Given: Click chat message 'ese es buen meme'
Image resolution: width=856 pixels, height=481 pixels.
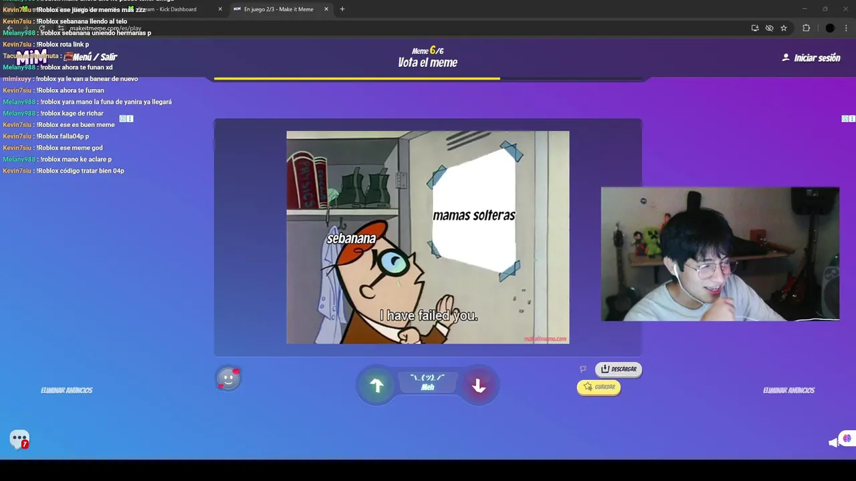Looking at the screenshot, I should coord(59,125).
